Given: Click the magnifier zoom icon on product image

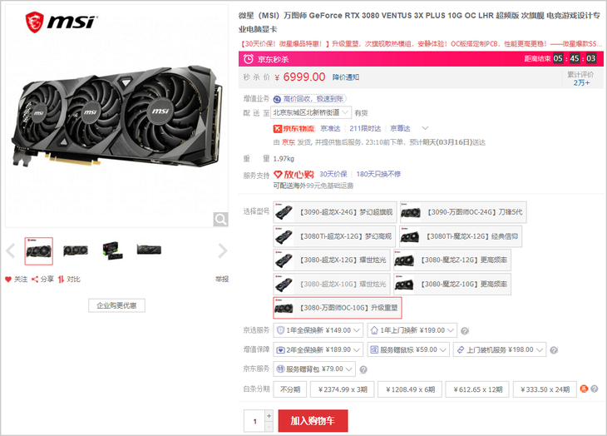Looking at the screenshot, I should (220, 219).
